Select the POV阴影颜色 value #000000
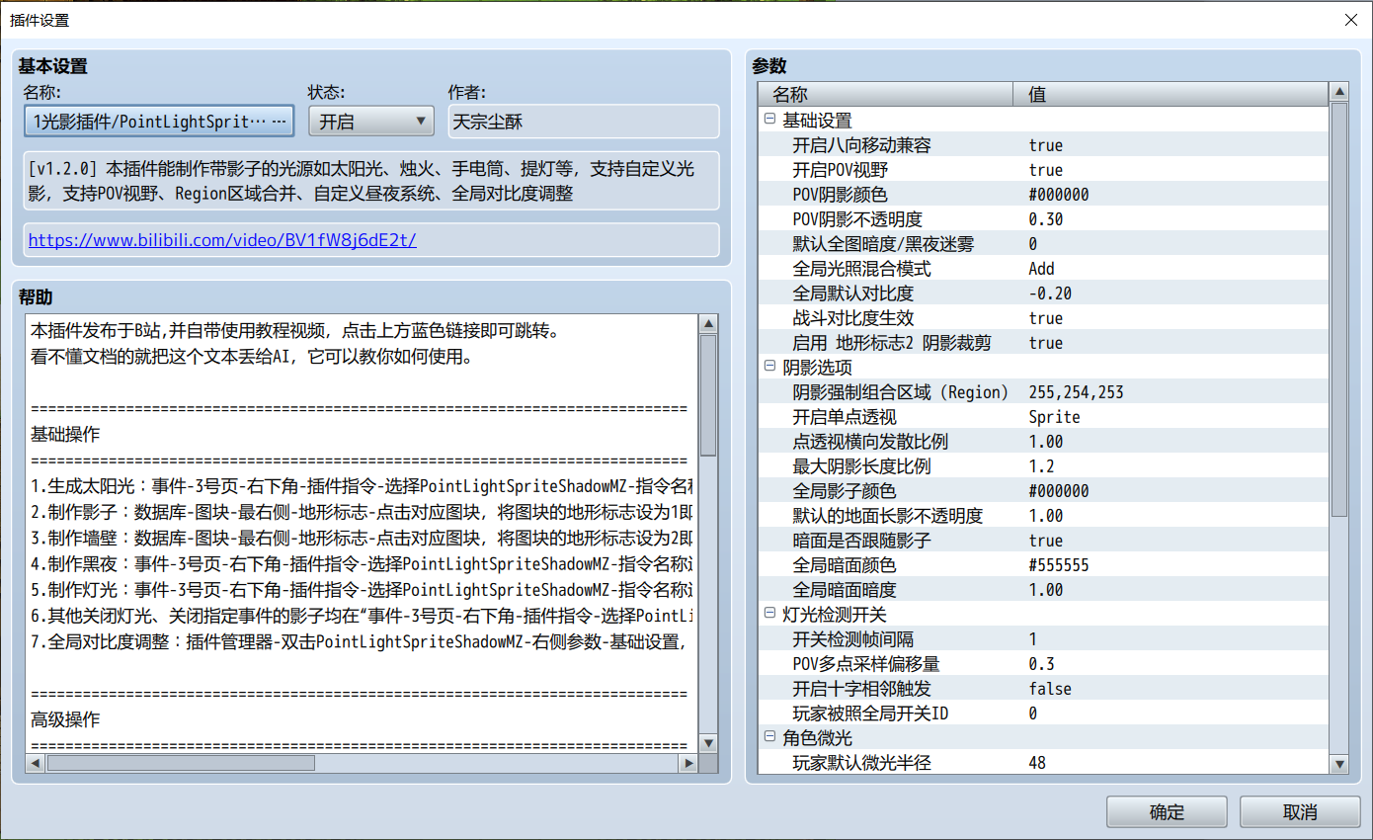1373x840 pixels. [1059, 195]
